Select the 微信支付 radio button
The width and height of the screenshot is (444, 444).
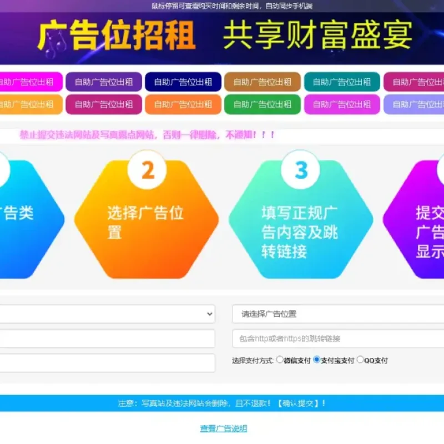280,360
